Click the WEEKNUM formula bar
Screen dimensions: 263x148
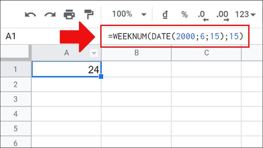coord(175,36)
